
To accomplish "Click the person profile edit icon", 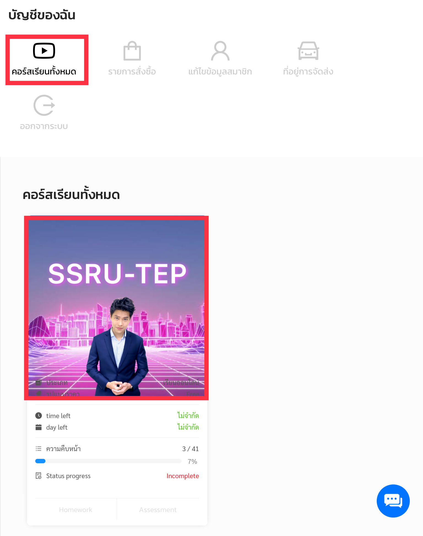I will tap(220, 51).
